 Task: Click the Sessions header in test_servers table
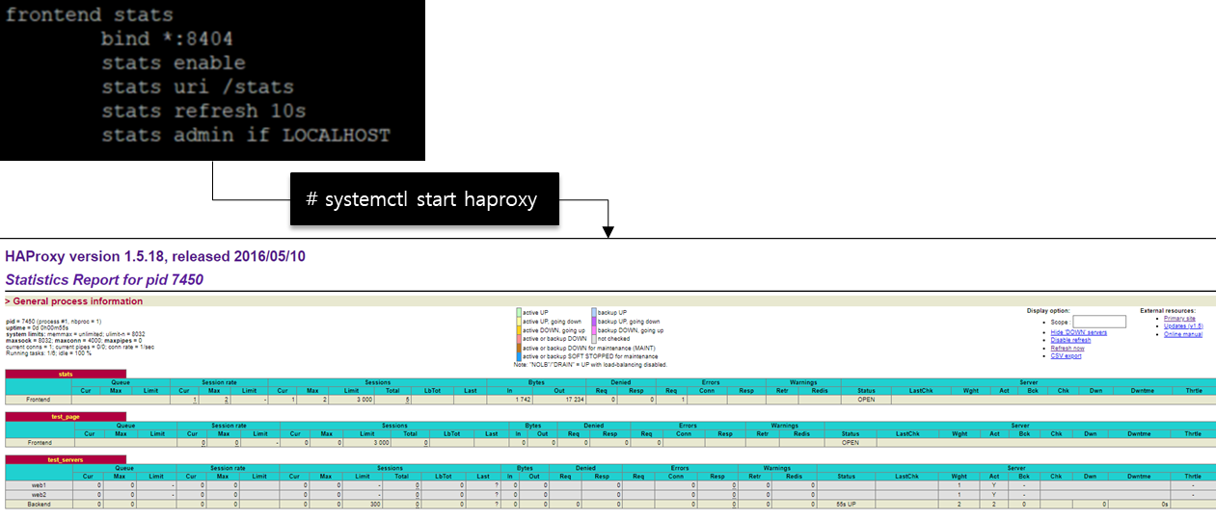390,468
